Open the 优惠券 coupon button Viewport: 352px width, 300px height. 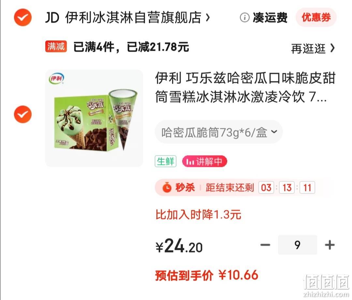[x=316, y=17]
